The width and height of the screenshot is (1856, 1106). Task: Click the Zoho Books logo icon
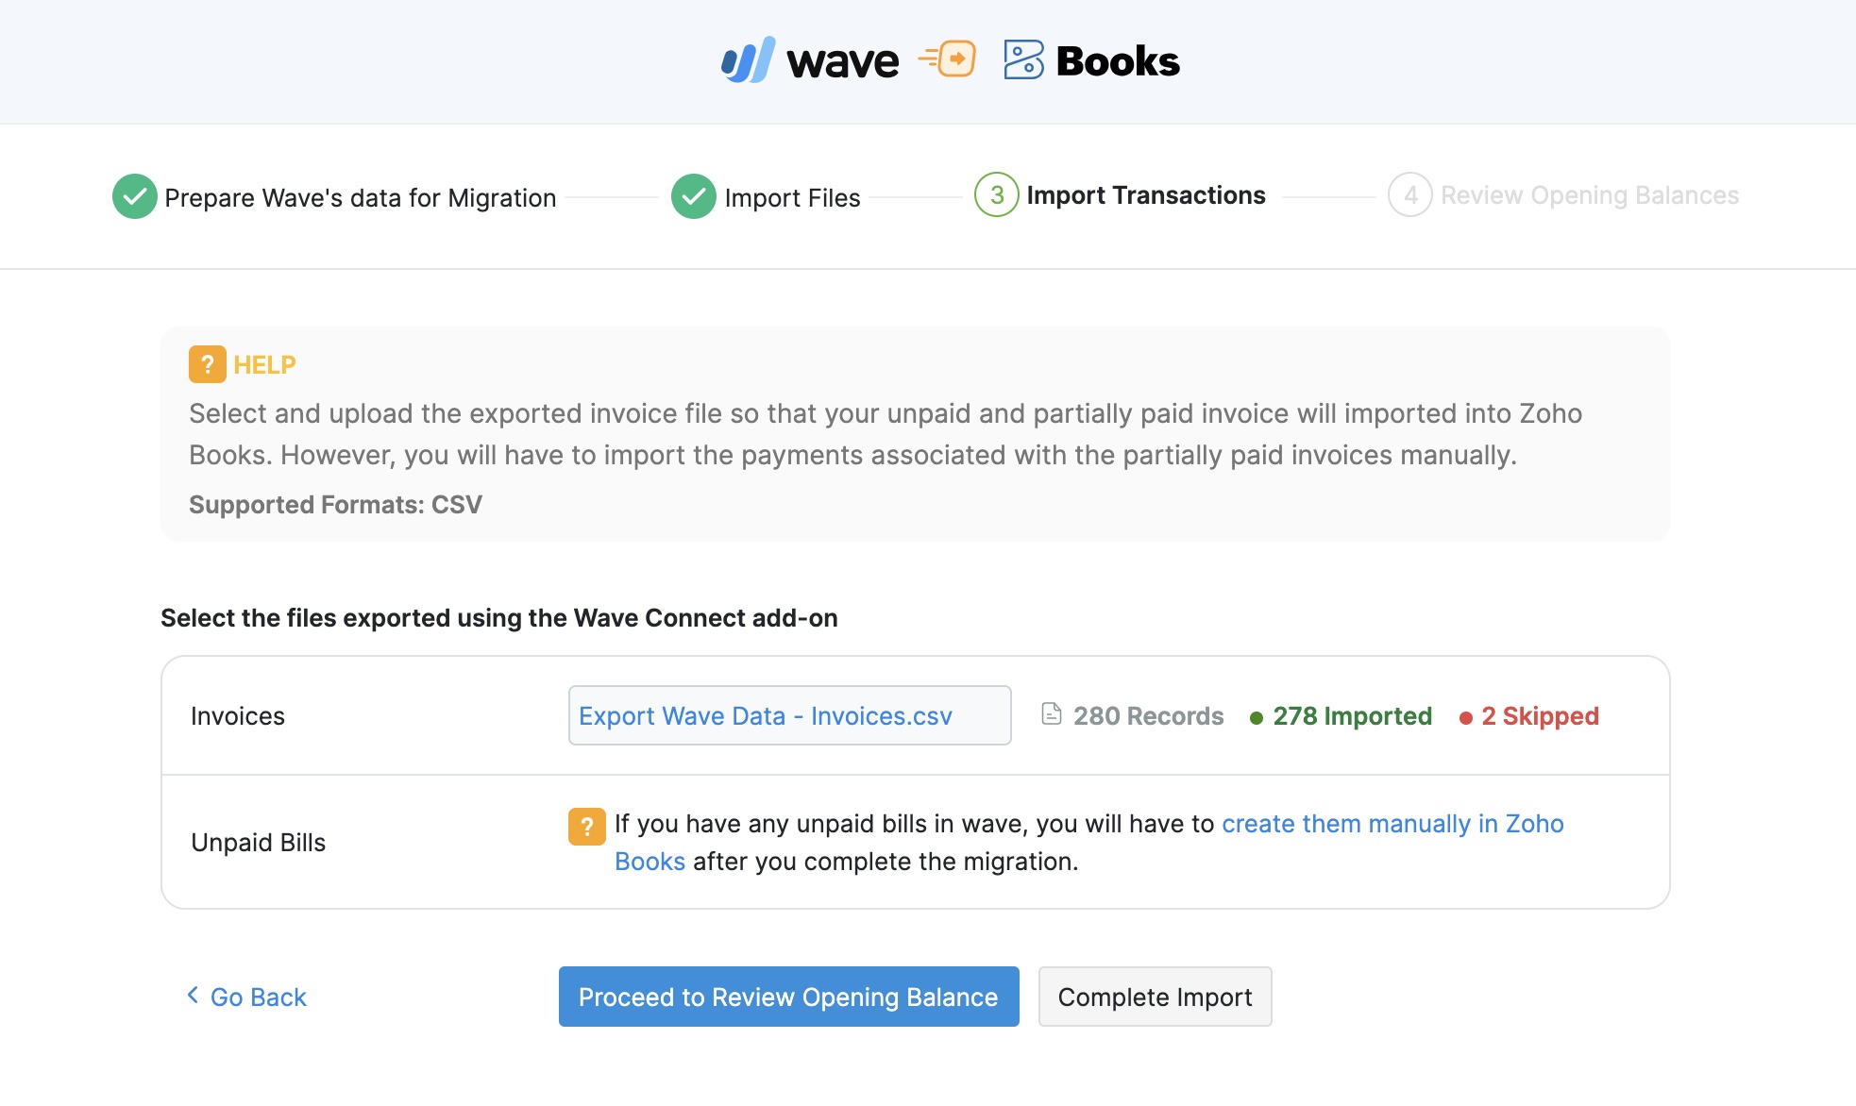point(1023,59)
